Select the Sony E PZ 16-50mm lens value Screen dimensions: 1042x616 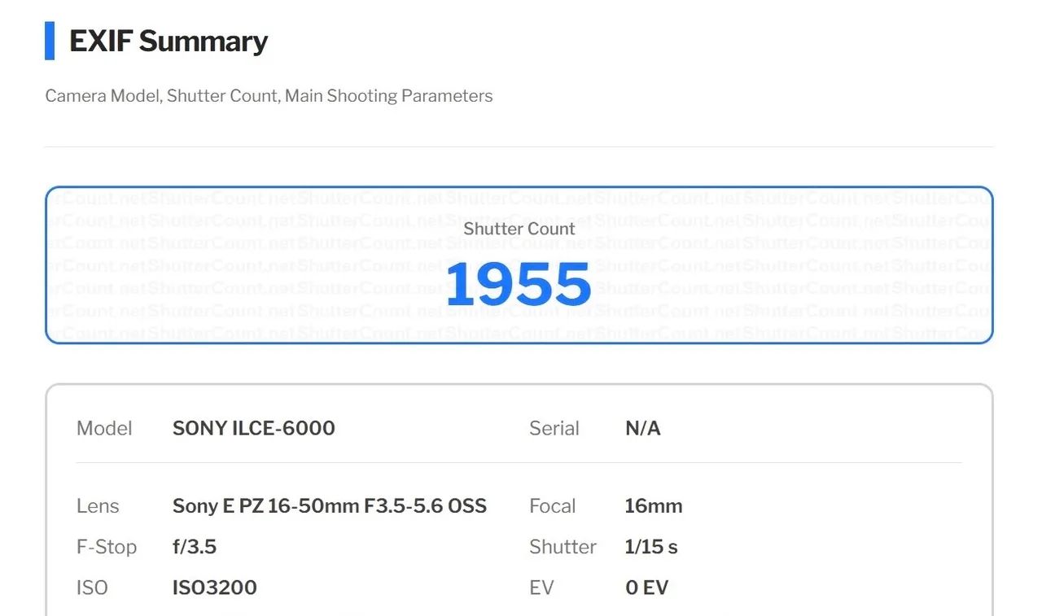point(329,506)
